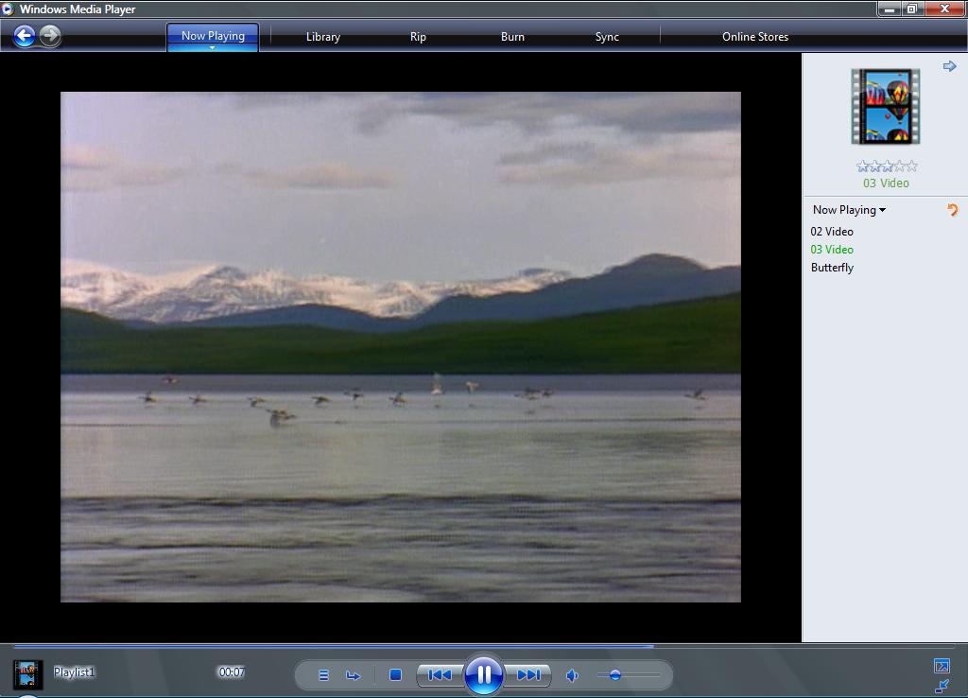This screenshot has width=968, height=698.
Task: Mute the sound with the speaker icon
Action: (572, 675)
